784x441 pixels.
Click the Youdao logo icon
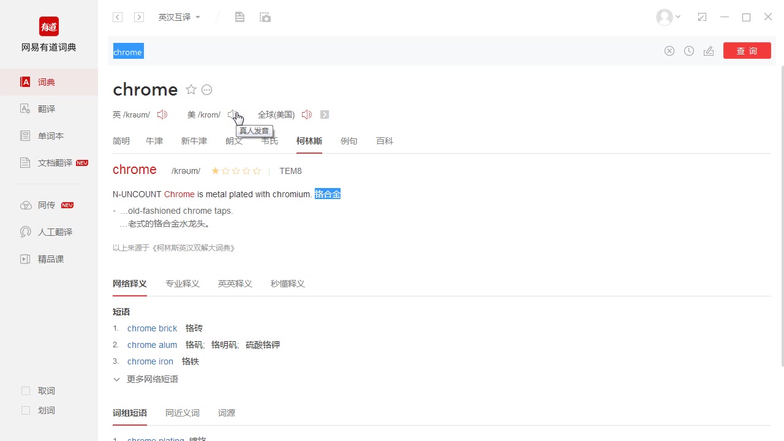point(49,26)
